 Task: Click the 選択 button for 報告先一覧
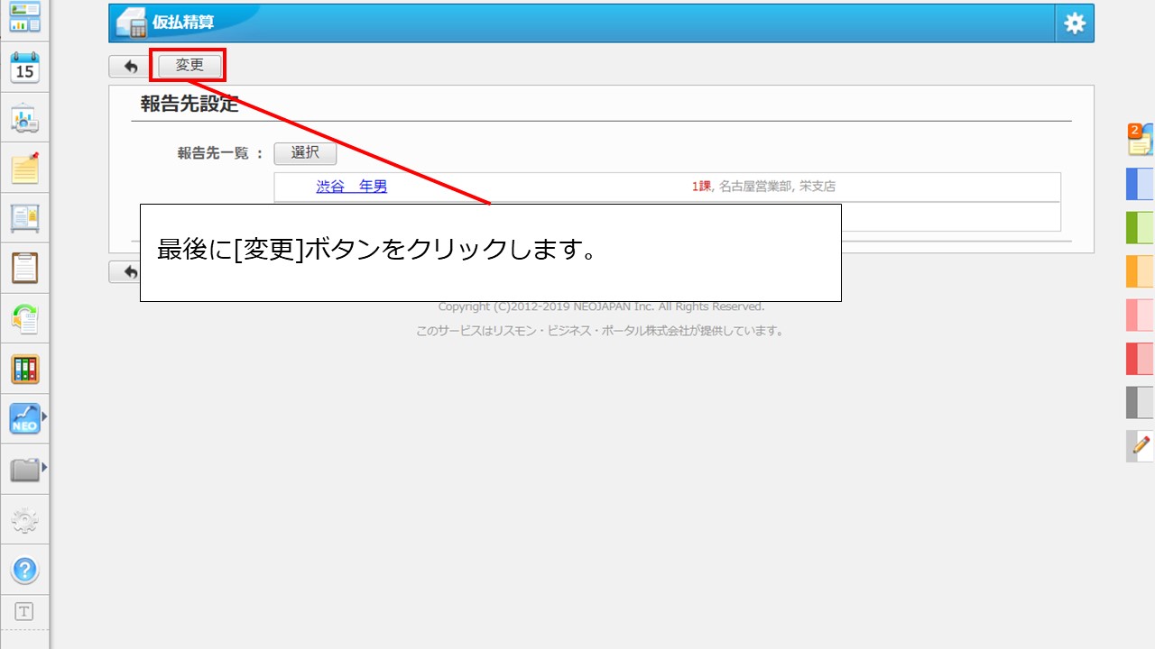305,153
